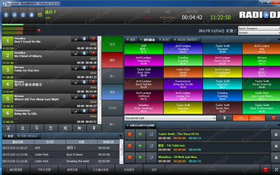Click the CLEAR button beside playlist

[x=112, y=108]
